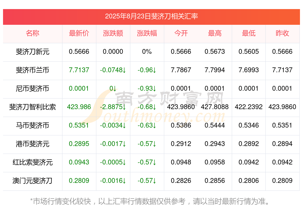The image size is (303, 211).
Task: Click the 最高 column header
Action: pyautogui.click(x=215, y=33)
